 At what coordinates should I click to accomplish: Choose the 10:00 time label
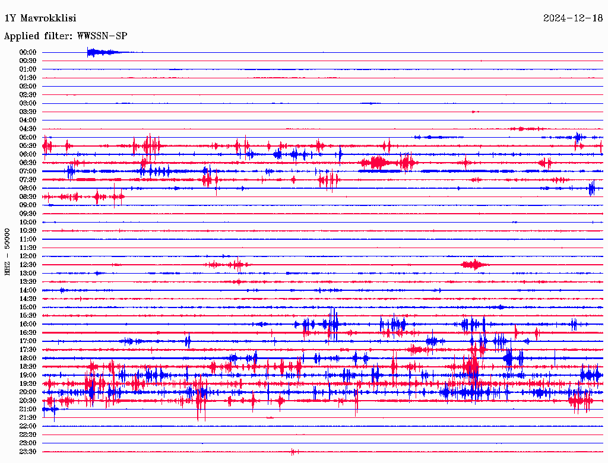click(x=28, y=222)
